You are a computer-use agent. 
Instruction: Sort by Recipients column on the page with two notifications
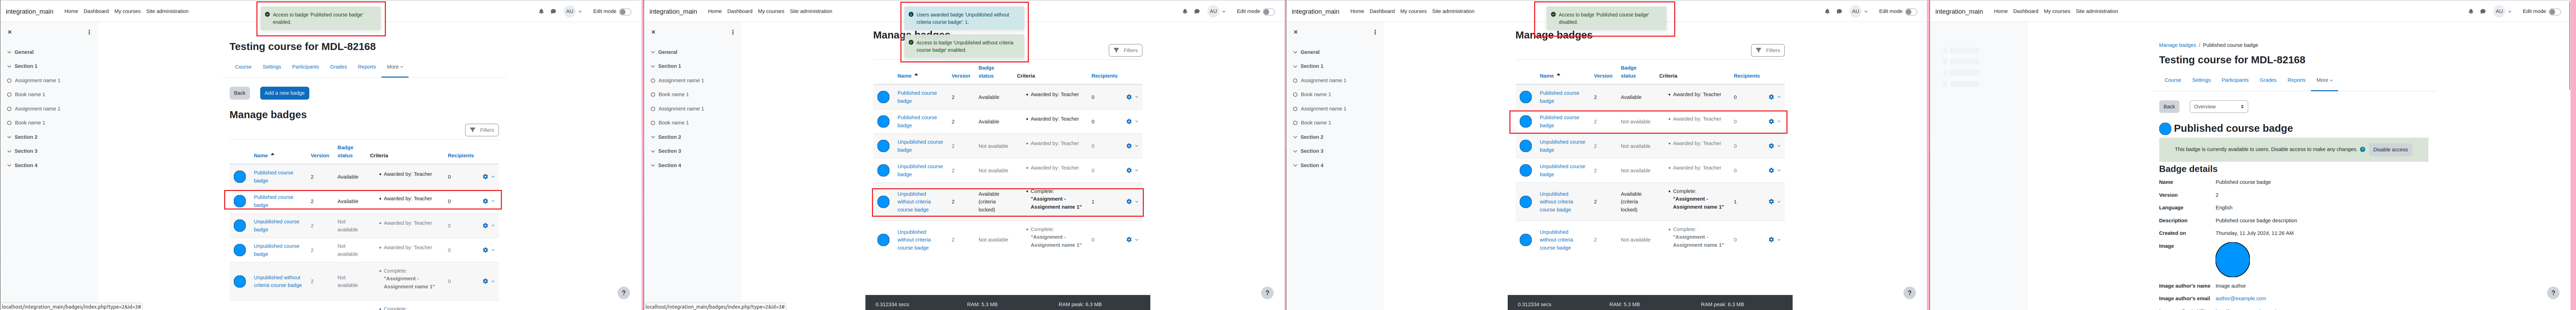click(1104, 76)
